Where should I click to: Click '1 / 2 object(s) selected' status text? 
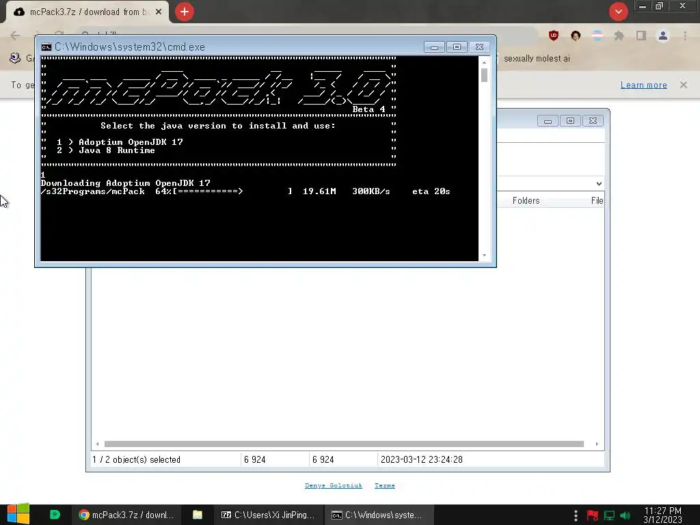pos(136,460)
